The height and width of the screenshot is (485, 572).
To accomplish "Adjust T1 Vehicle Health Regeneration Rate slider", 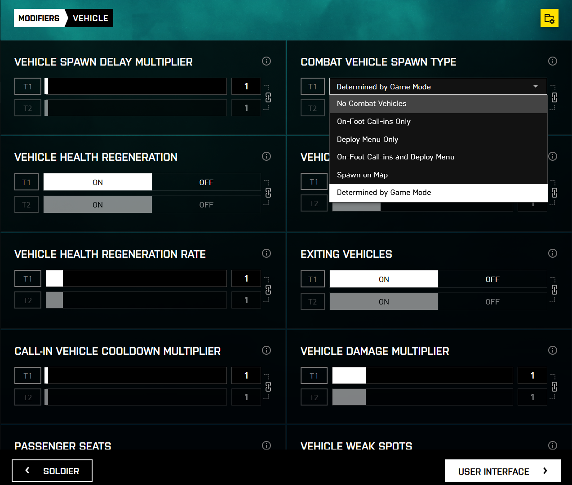I will [136, 278].
